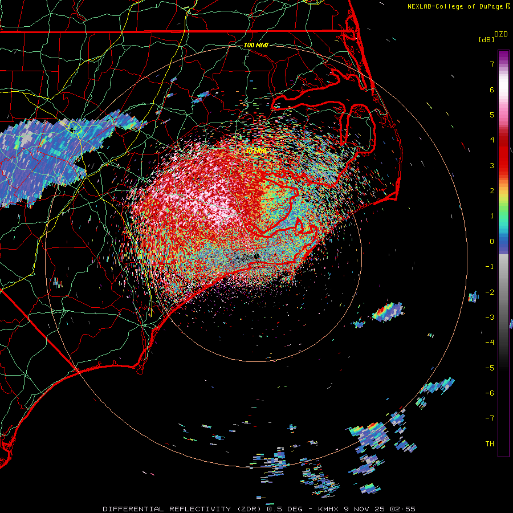
Task: Click the -5 value on color scale
Action: tap(490, 368)
